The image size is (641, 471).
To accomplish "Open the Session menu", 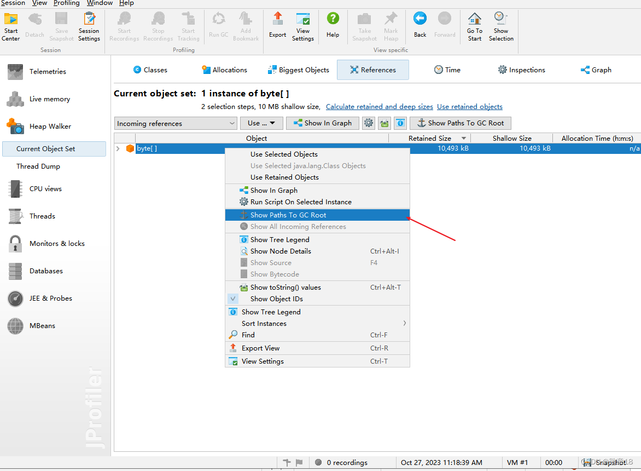I will (13, 3).
